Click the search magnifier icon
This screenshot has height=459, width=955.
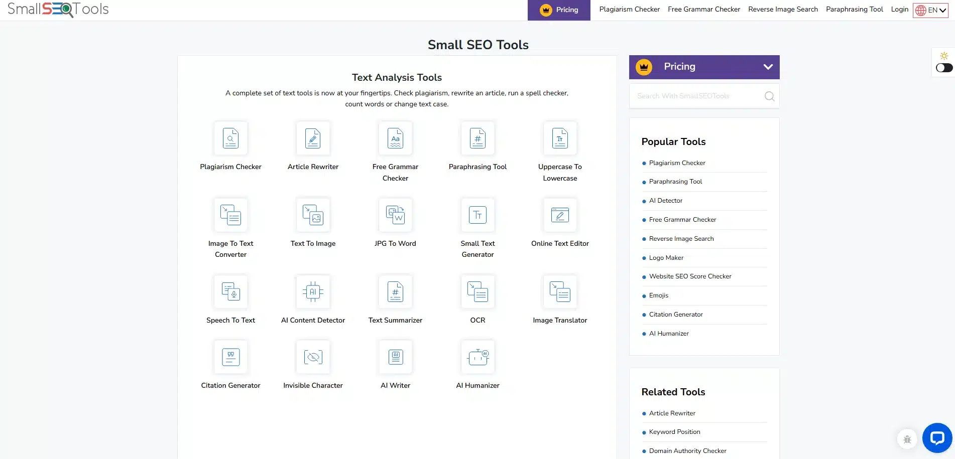tap(769, 96)
